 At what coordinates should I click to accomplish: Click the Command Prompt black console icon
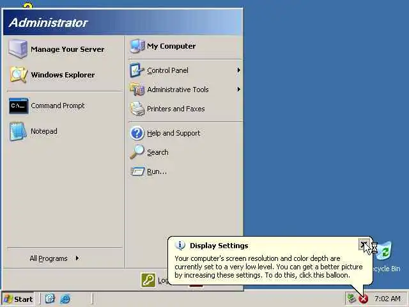point(19,106)
